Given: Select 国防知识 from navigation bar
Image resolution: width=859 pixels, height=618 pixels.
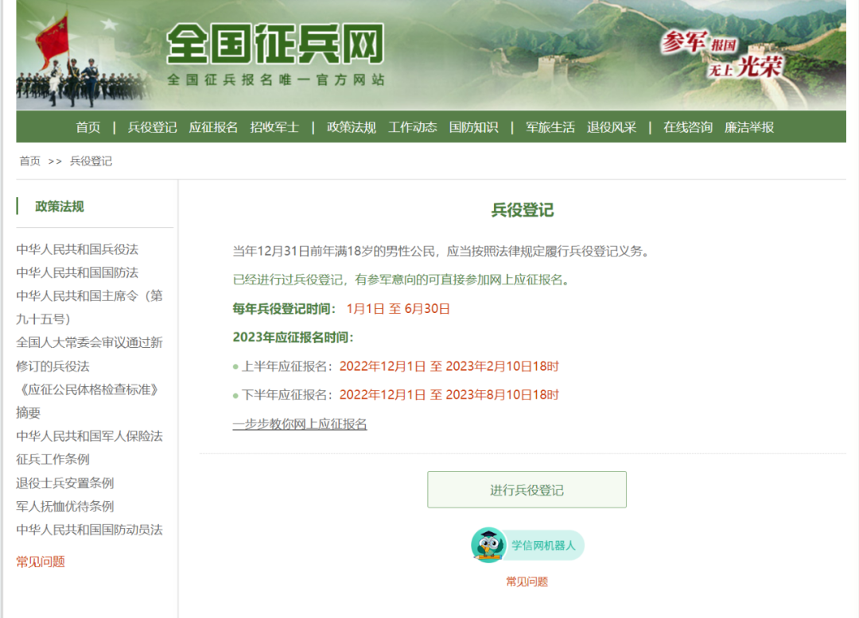Looking at the screenshot, I should coord(473,127).
